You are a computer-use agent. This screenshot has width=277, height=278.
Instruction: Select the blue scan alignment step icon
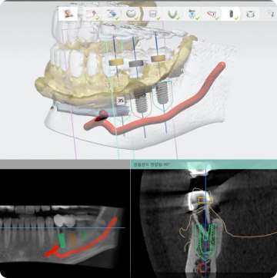click(x=112, y=14)
